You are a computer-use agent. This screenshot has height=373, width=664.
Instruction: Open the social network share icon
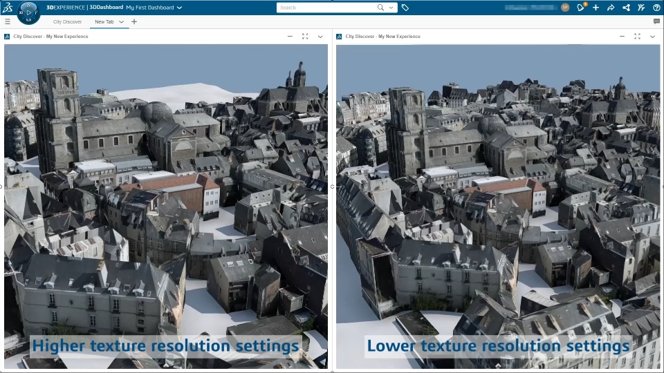pos(627,7)
